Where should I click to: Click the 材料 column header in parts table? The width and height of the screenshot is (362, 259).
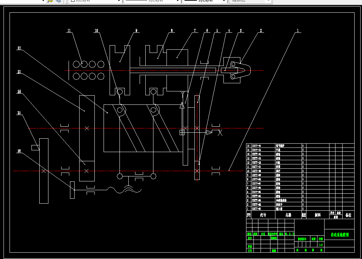[318, 215]
